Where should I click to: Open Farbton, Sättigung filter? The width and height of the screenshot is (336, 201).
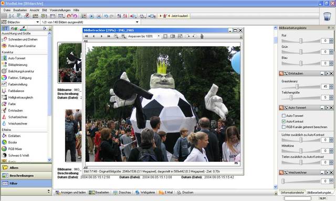click(17, 78)
